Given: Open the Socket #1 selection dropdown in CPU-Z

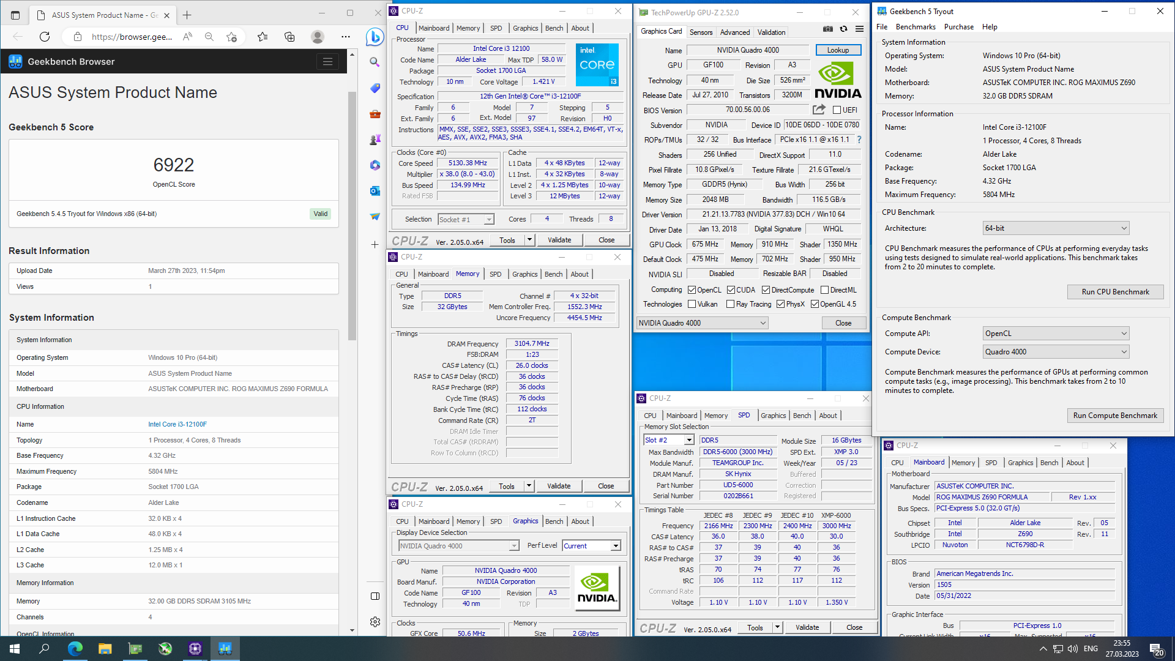Looking at the screenshot, I should [466, 219].
